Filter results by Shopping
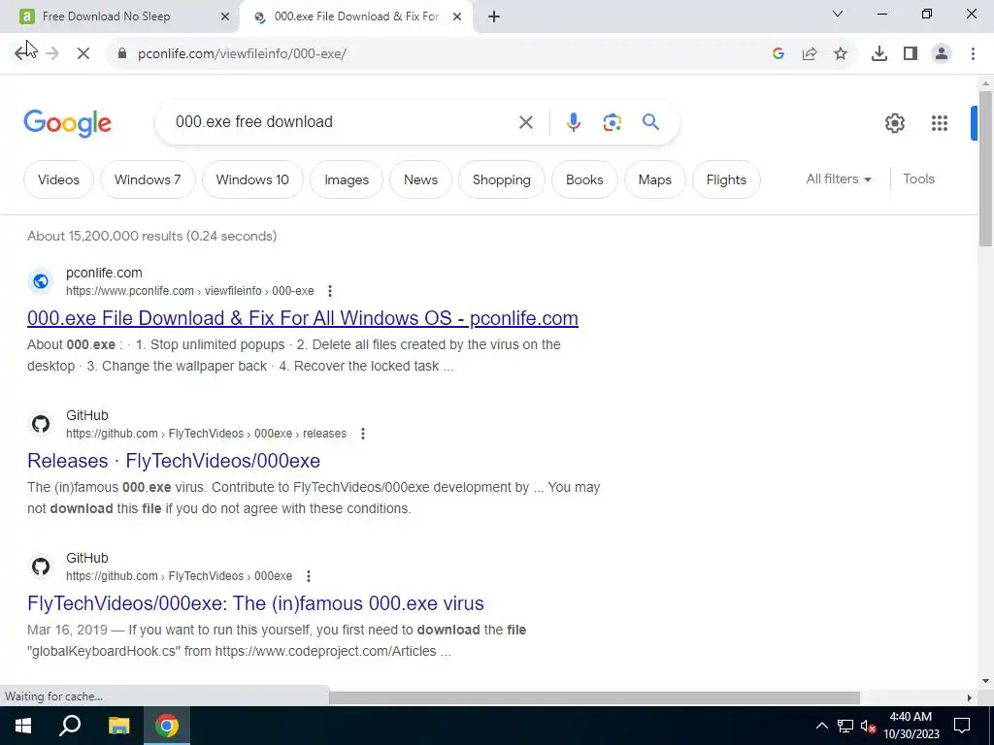This screenshot has height=745, width=994. (502, 179)
